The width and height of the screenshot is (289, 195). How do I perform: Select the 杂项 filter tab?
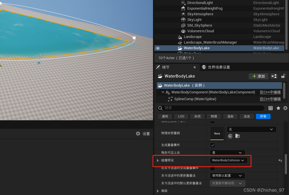click(197, 116)
